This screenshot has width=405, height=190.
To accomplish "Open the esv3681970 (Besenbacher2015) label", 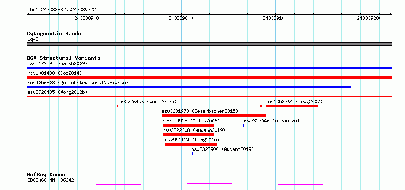I will point(200,111).
